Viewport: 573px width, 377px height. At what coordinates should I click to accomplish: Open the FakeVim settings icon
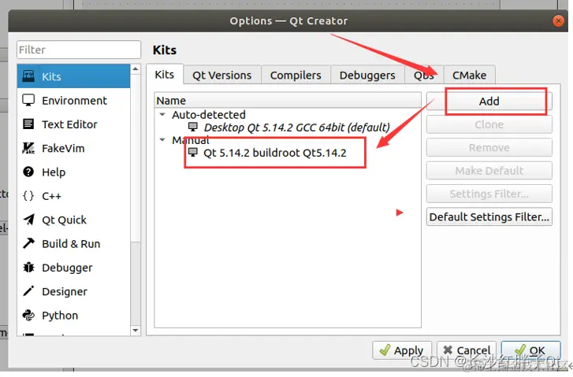coord(28,148)
